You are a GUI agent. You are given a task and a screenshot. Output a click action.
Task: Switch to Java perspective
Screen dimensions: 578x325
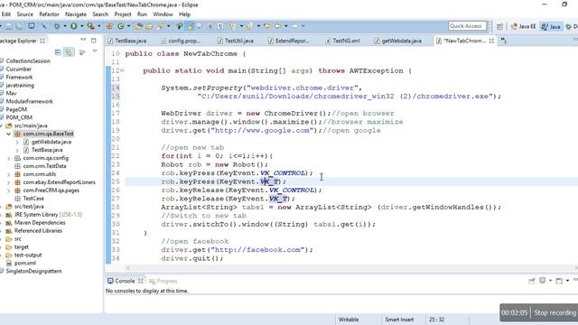click(551, 26)
